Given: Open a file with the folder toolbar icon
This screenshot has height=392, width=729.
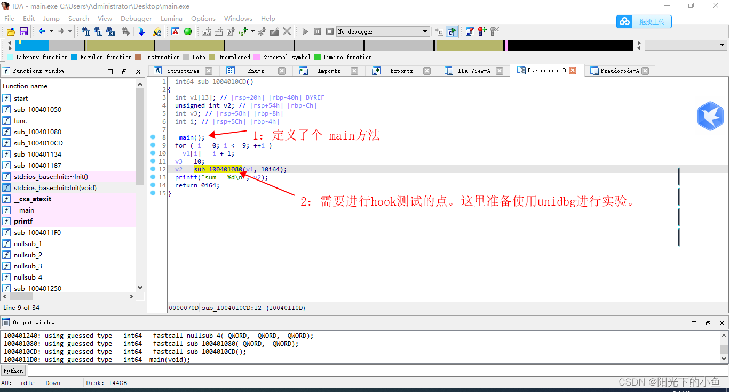Looking at the screenshot, I should point(11,31).
